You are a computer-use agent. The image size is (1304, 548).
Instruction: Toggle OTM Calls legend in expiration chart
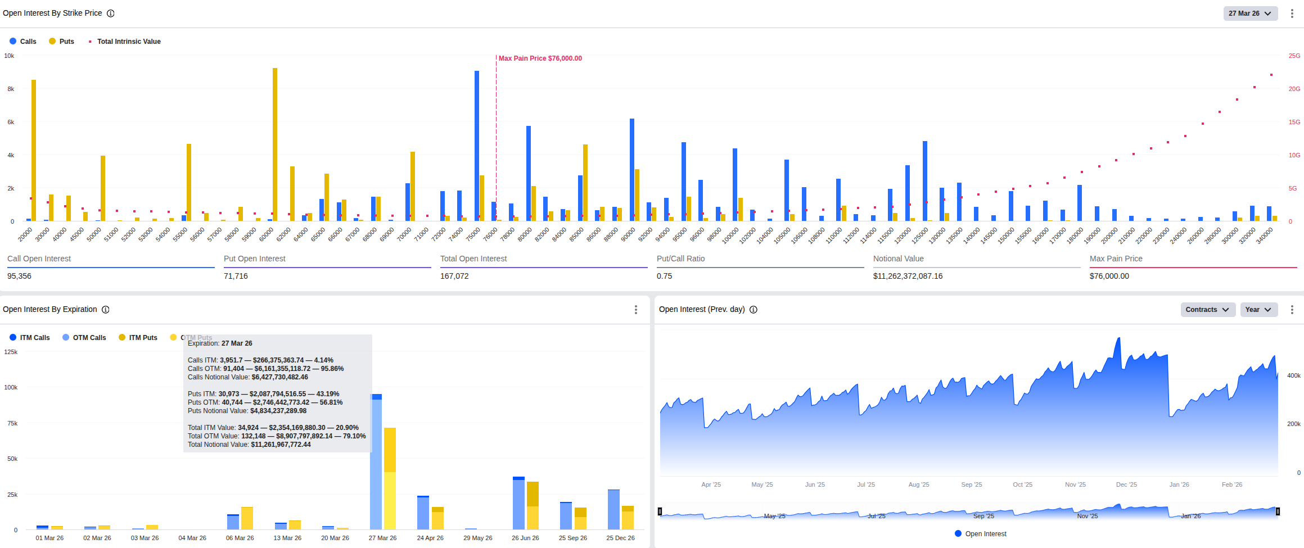(84, 338)
